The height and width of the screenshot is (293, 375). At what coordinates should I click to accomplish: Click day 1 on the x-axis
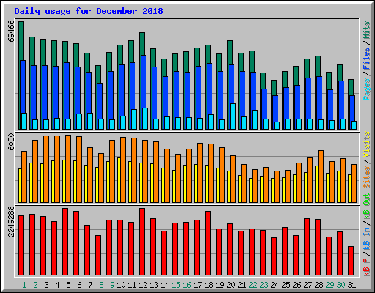tap(24, 285)
